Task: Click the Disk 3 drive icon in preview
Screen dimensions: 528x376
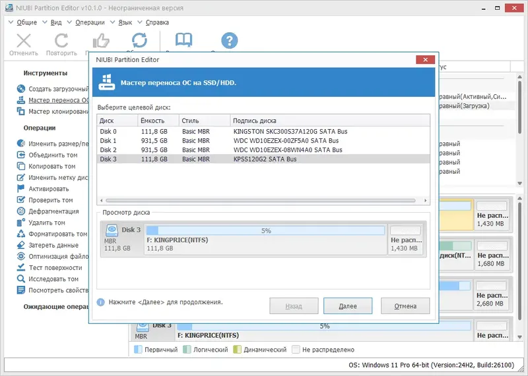Action: (112, 230)
